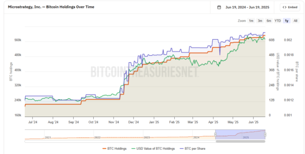Click the Zoom label text
The width and height of the screenshot is (305, 154).
tap(242, 21)
